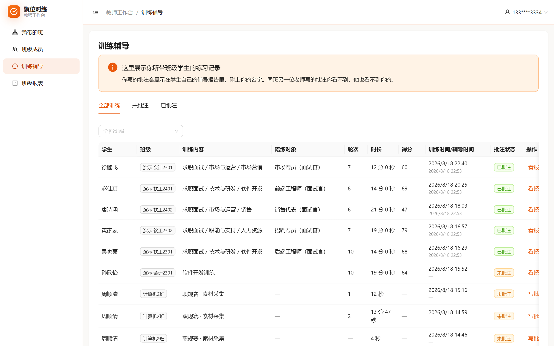
Task: Click 写批 link for the 2026/8/18 14:59 row
Action: point(533,316)
